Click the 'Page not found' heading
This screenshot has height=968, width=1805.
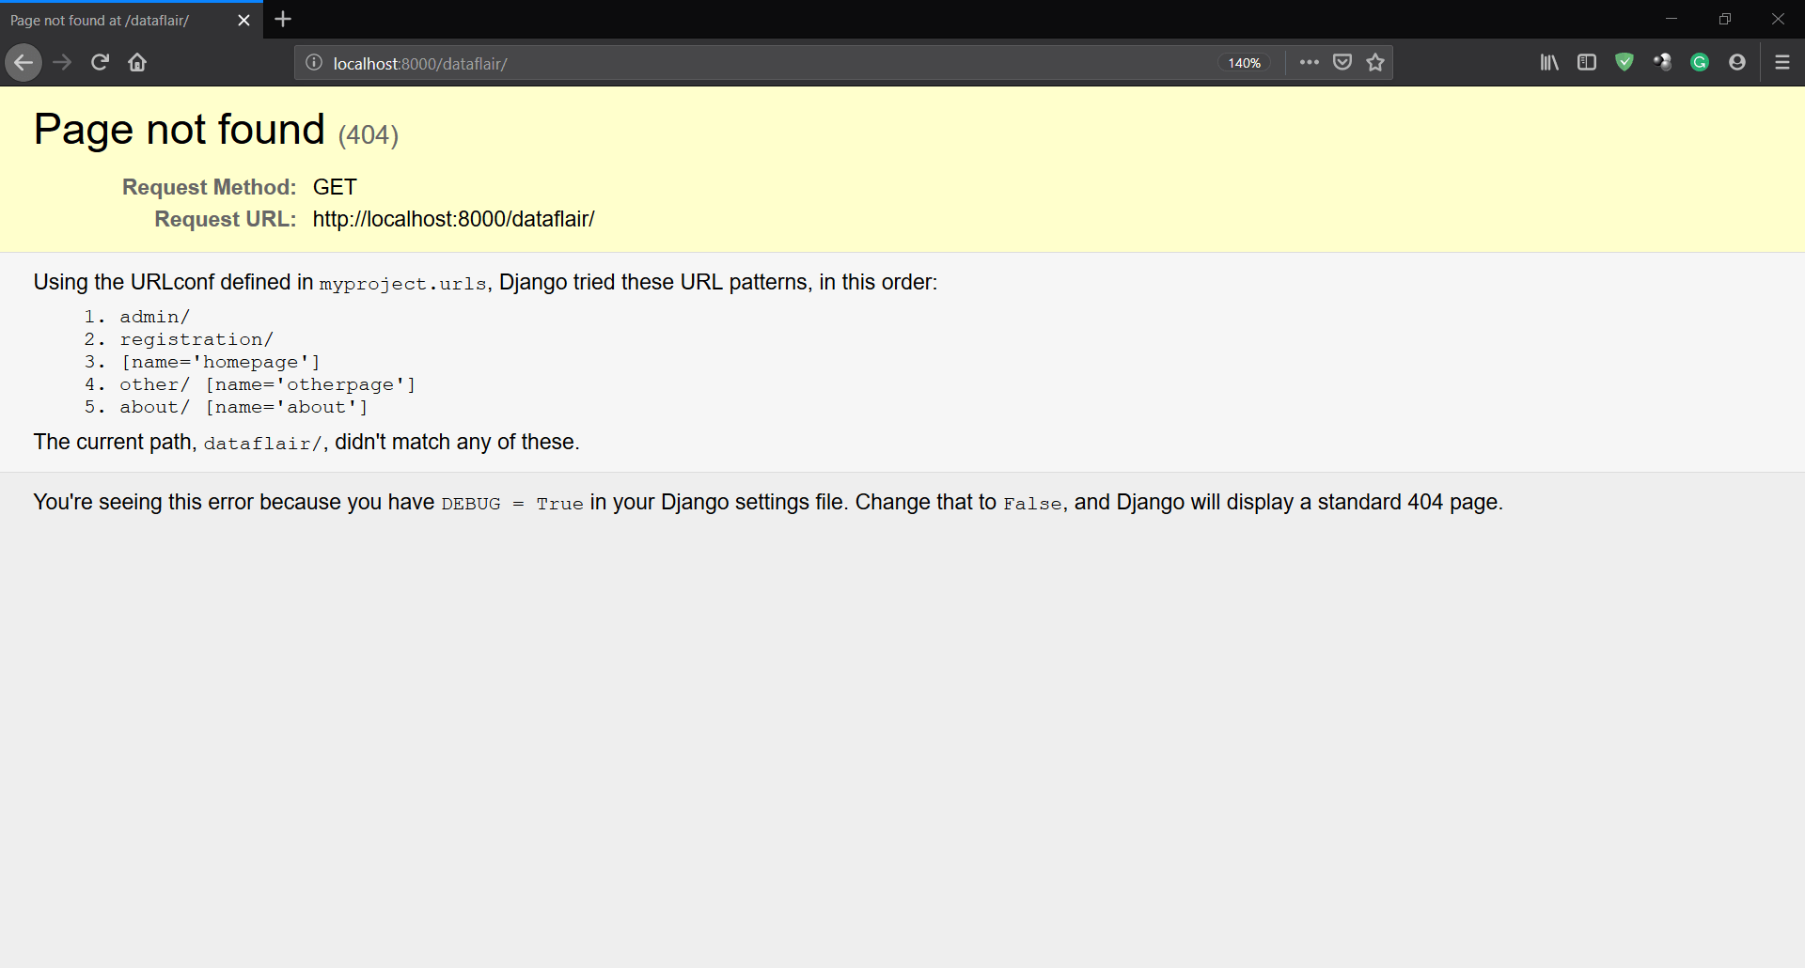point(180,129)
